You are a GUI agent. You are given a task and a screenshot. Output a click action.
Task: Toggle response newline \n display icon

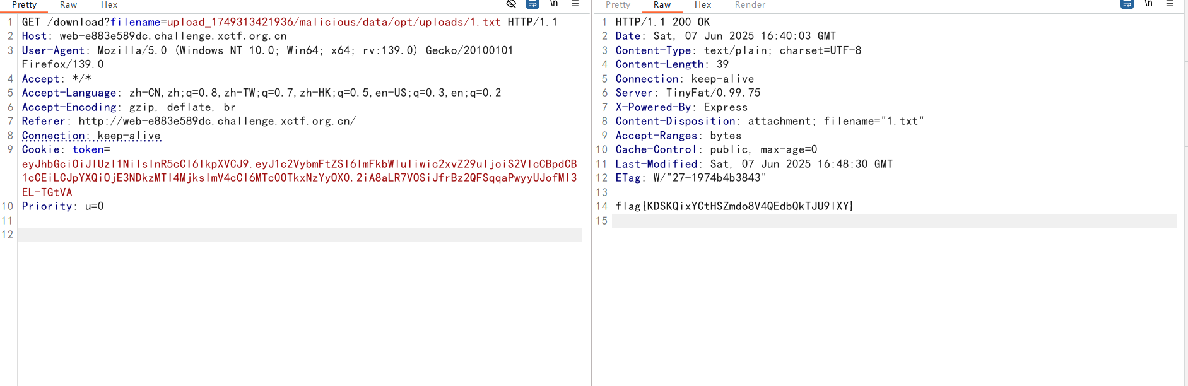[x=1148, y=4]
